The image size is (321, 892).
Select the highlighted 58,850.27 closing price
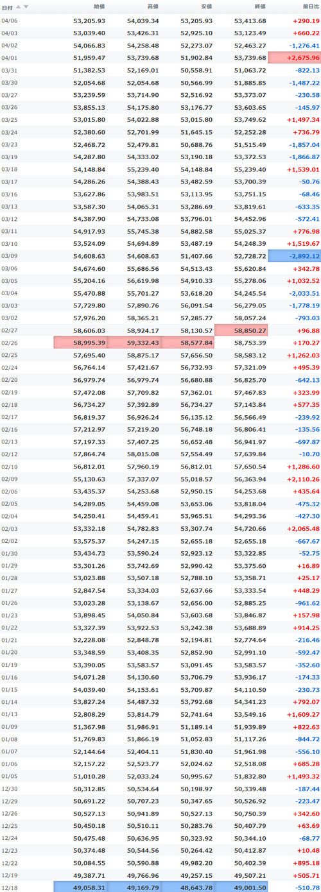pos(241,330)
